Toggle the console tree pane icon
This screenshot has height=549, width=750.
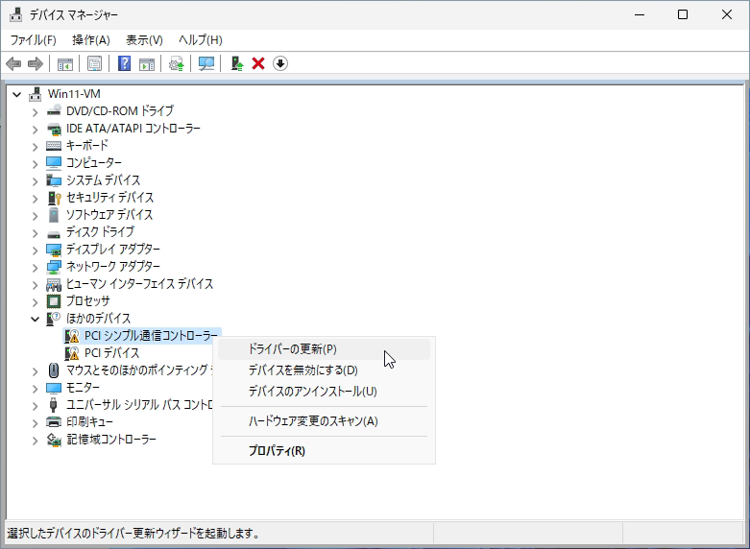[x=65, y=63]
